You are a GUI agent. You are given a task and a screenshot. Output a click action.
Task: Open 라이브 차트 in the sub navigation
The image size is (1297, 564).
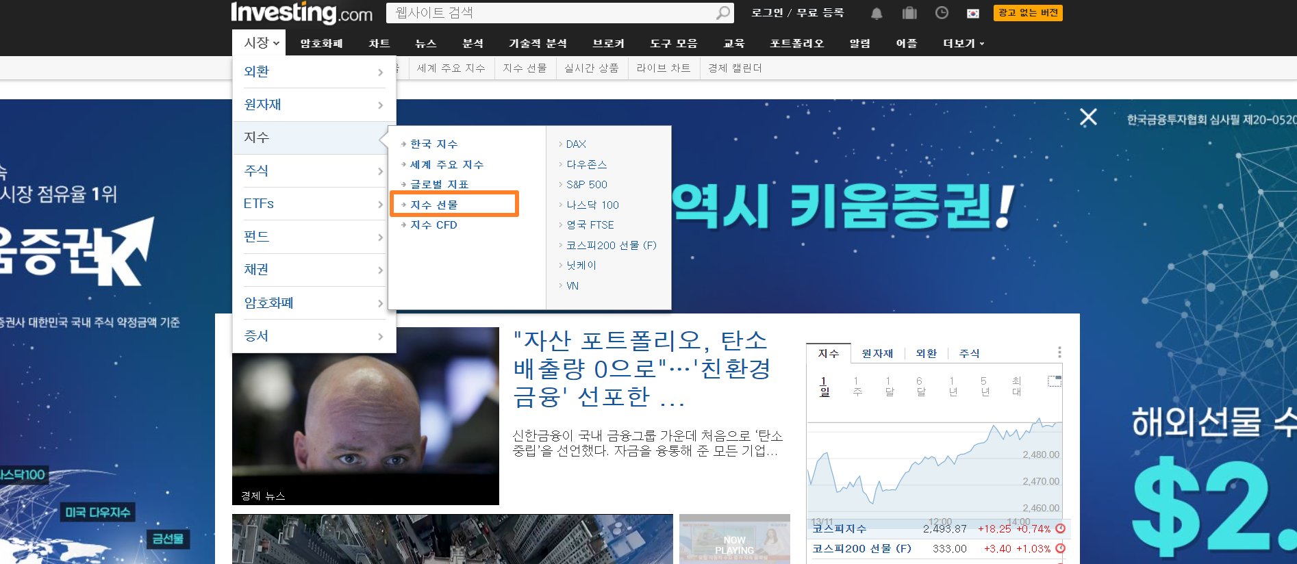(663, 68)
